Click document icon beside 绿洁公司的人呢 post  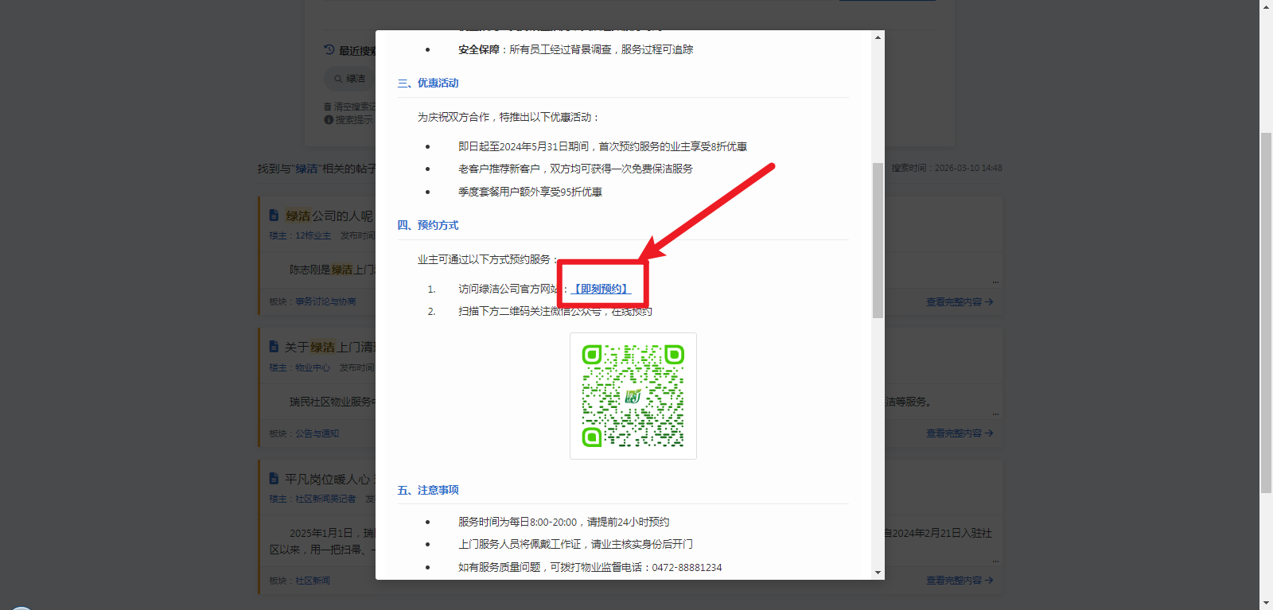(x=274, y=216)
